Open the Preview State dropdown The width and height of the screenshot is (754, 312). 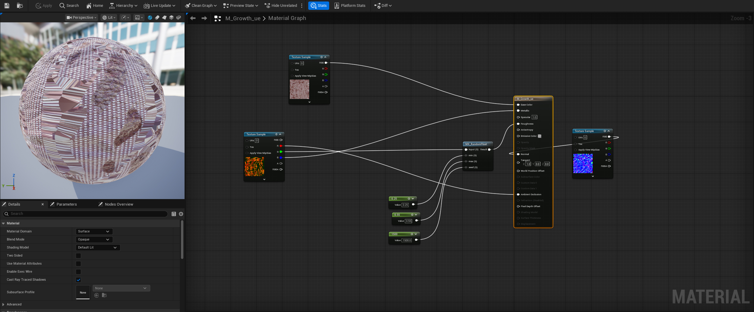pyautogui.click(x=241, y=5)
